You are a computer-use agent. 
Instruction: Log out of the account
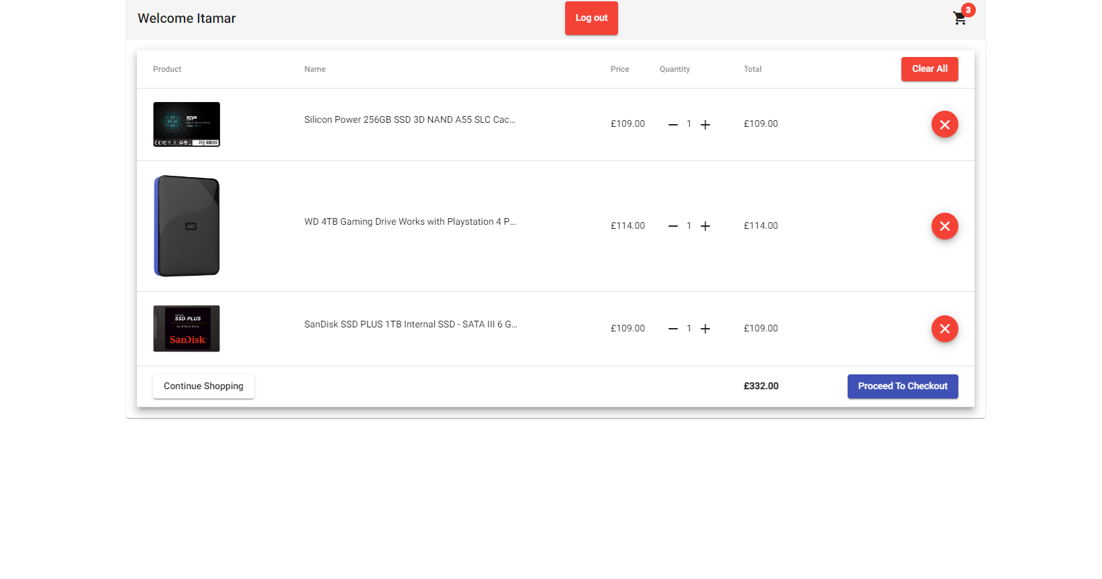pyautogui.click(x=591, y=18)
